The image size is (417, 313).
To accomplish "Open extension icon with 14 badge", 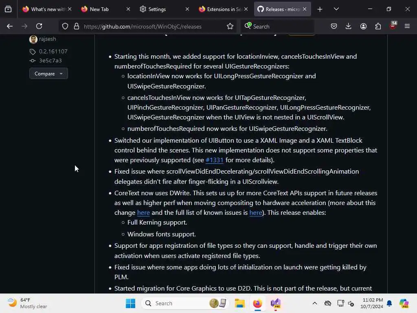I will (x=393, y=26).
